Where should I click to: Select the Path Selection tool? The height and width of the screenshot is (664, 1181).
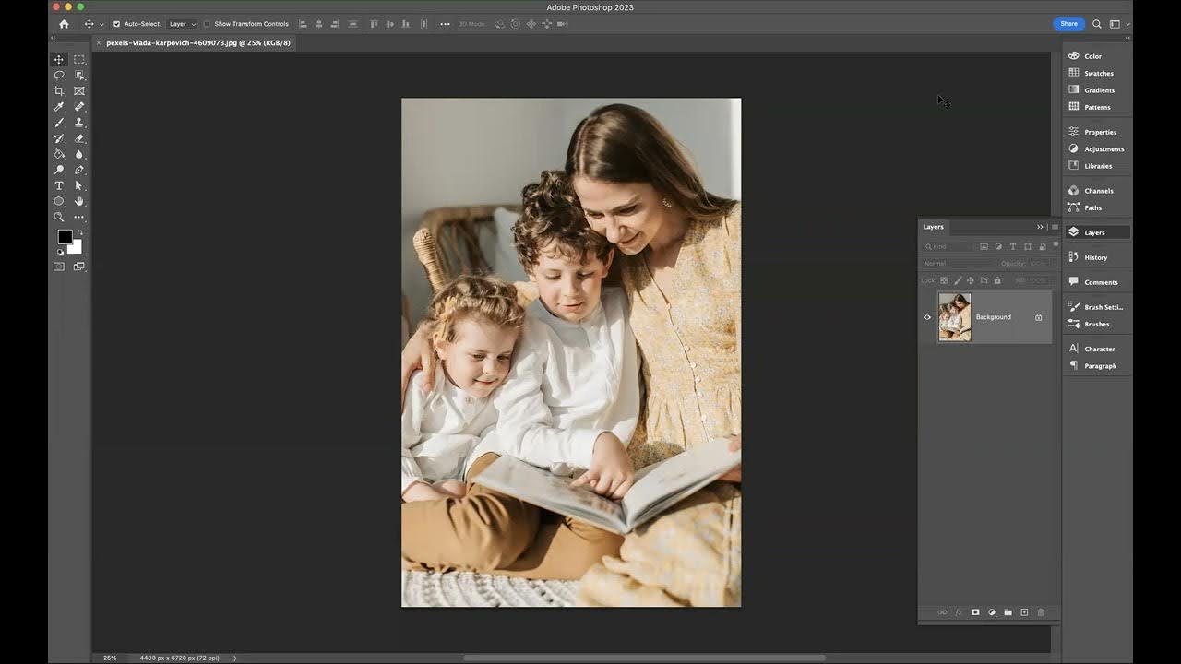tap(79, 185)
